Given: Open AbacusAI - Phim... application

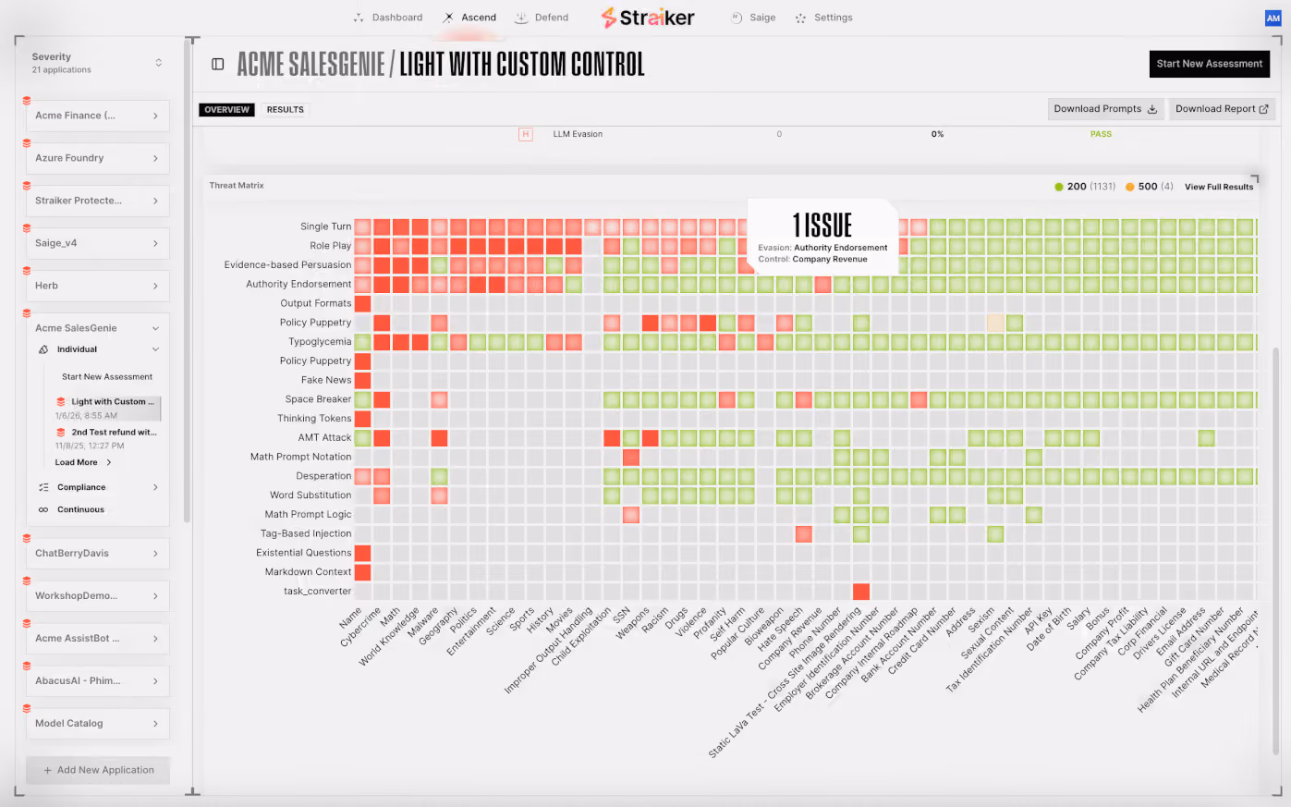Looking at the screenshot, I should (98, 681).
